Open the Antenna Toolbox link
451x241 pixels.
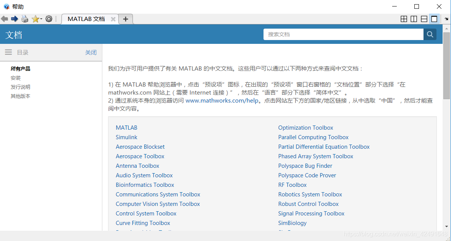137,166
